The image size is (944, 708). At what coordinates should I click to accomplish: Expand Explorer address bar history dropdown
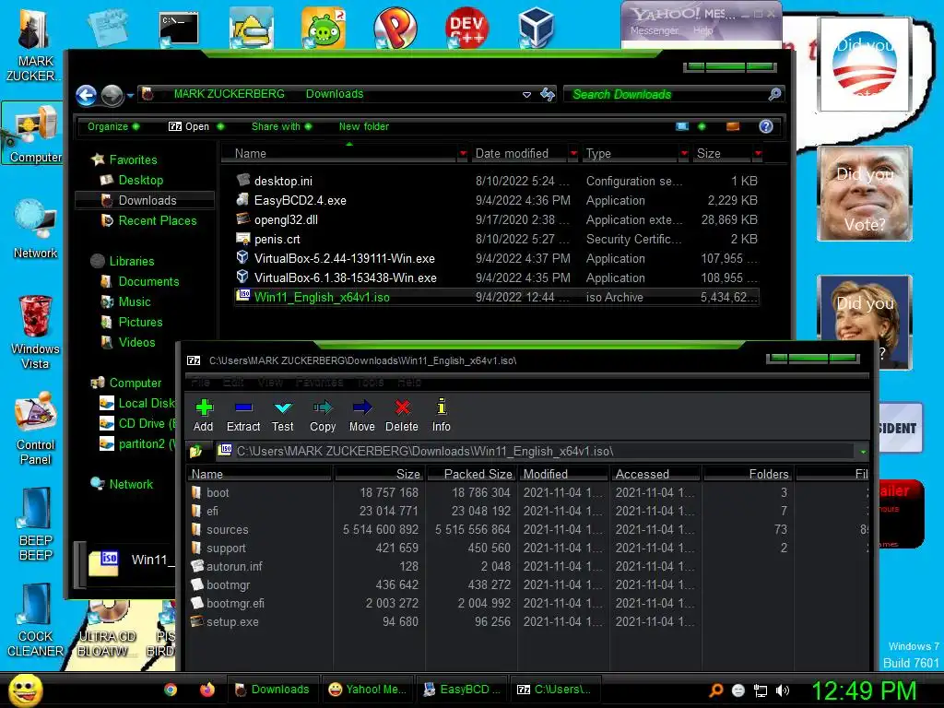point(526,95)
